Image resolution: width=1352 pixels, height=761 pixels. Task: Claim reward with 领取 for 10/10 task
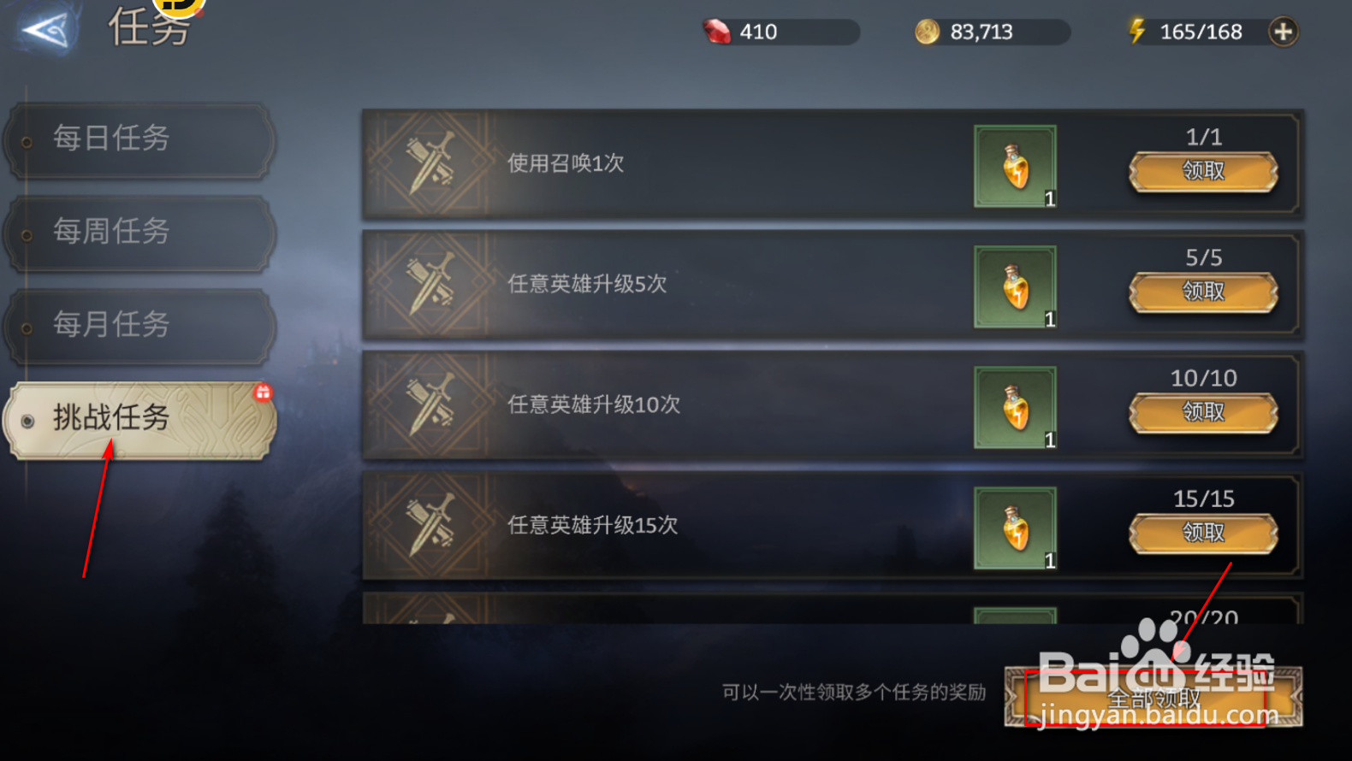pos(1203,412)
